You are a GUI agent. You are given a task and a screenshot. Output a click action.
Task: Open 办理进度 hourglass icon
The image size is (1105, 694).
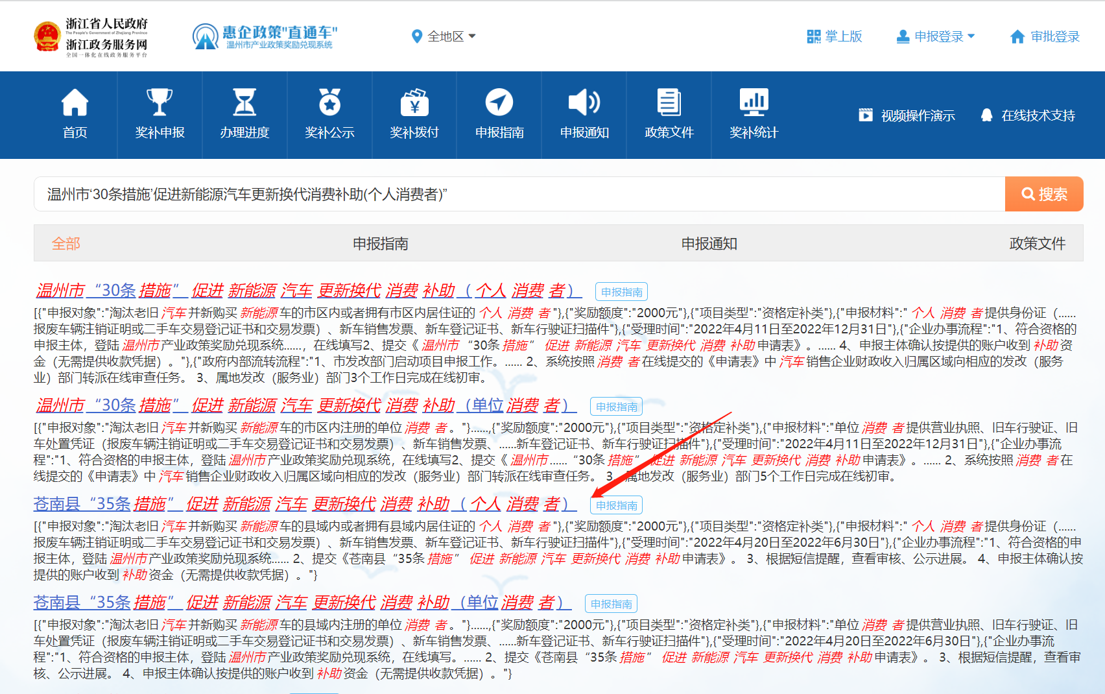[x=244, y=102]
